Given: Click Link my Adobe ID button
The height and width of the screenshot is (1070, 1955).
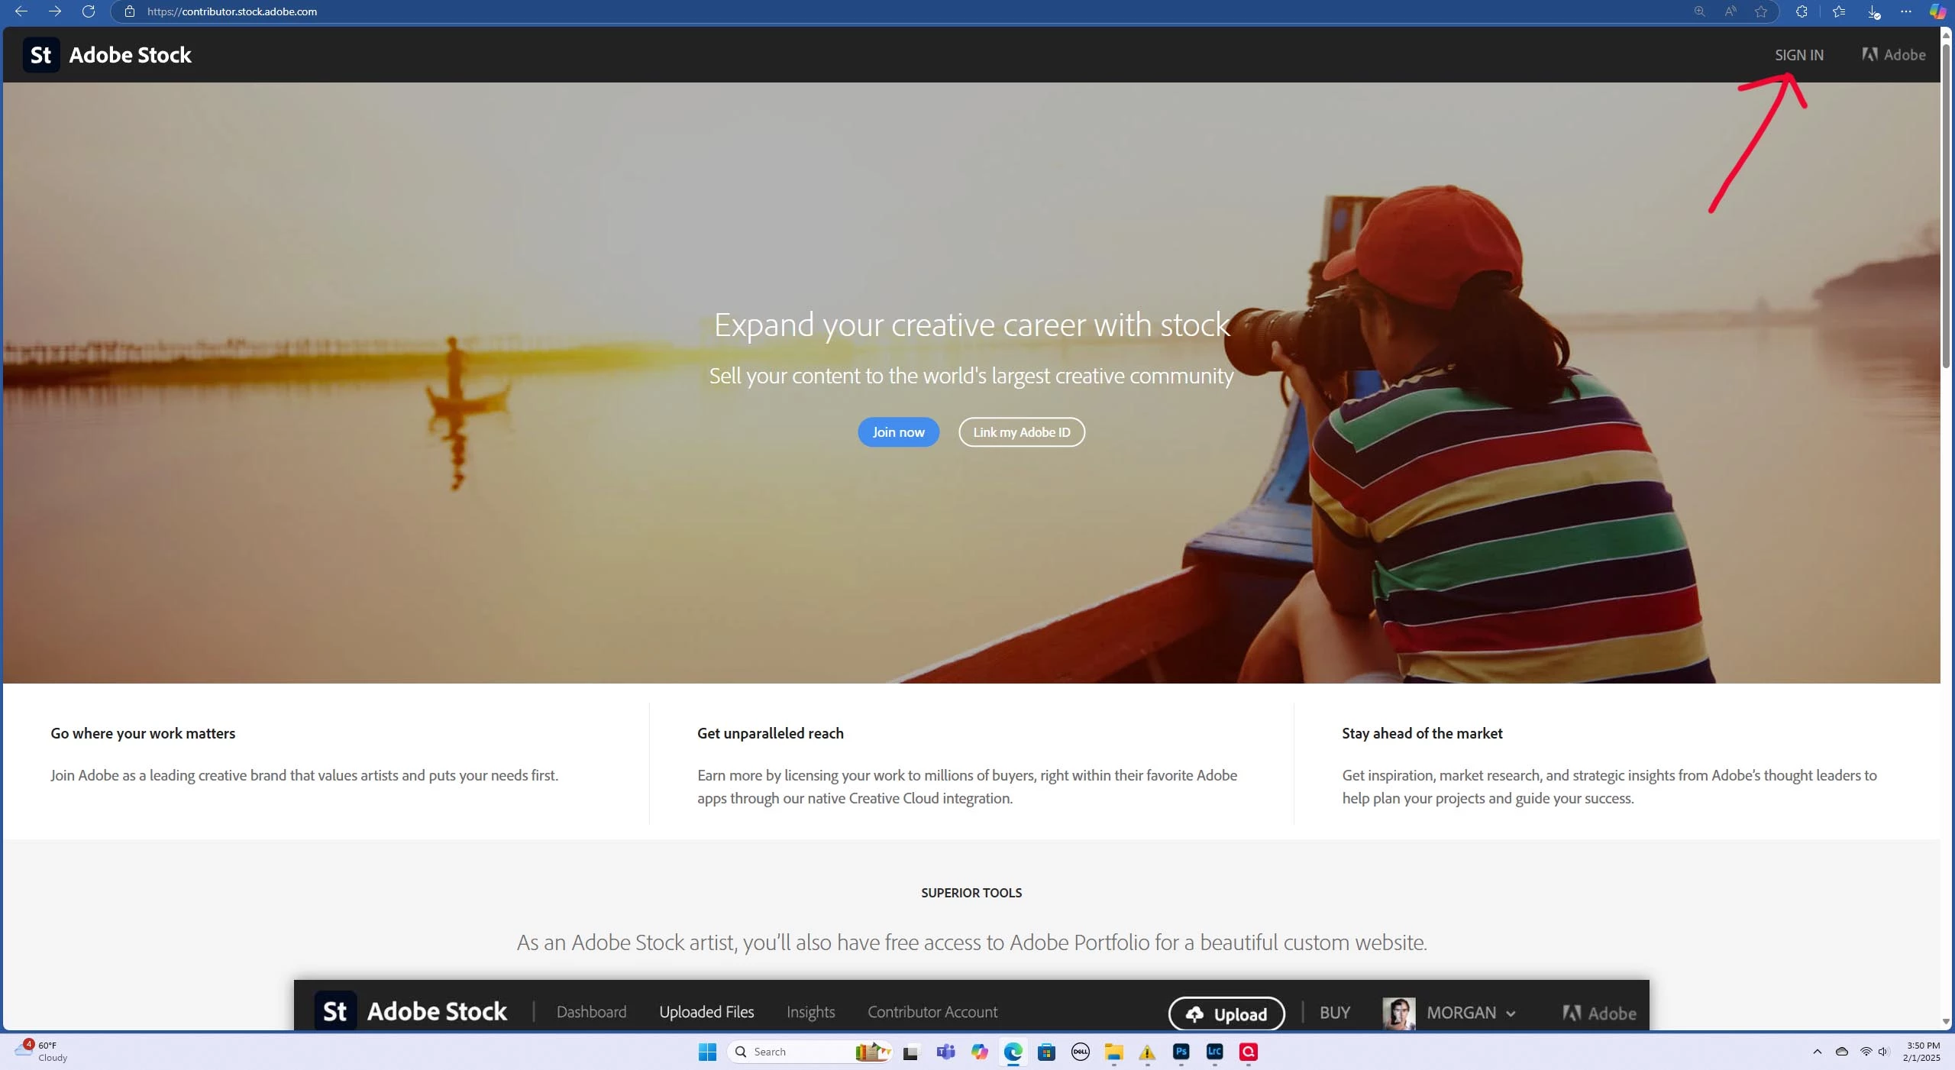Looking at the screenshot, I should [1021, 432].
